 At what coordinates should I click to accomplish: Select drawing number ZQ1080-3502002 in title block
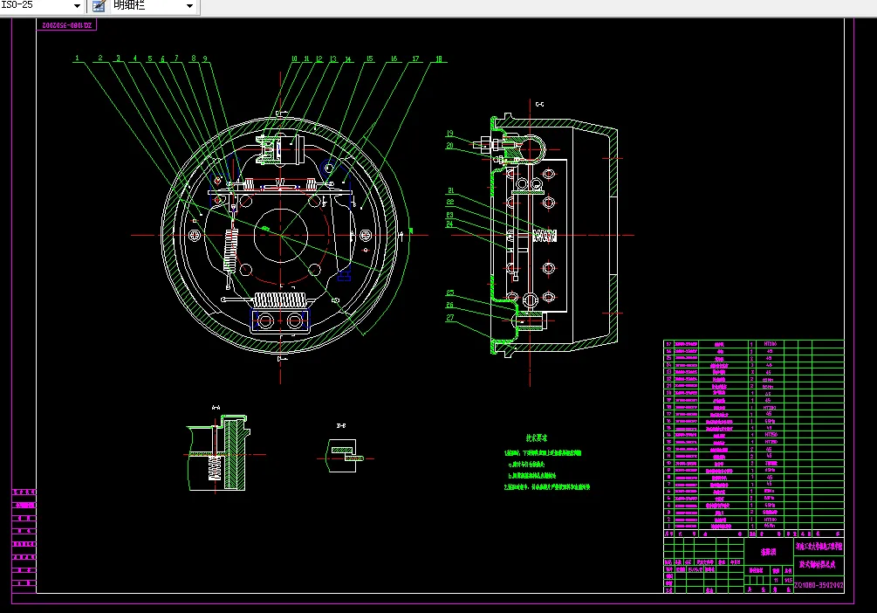click(x=819, y=585)
